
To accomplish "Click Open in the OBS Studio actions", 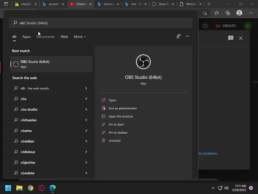I will tap(113, 100).
